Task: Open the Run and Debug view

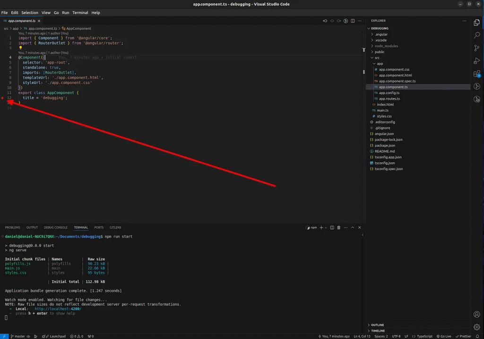Action: (x=477, y=61)
